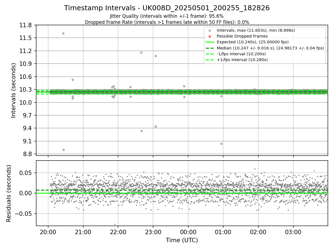Click the plot title 'Timestamp Intervals - UK008D_20250501_200255_182826'
This screenshot has width=334, height=250.
click(167, 8)
